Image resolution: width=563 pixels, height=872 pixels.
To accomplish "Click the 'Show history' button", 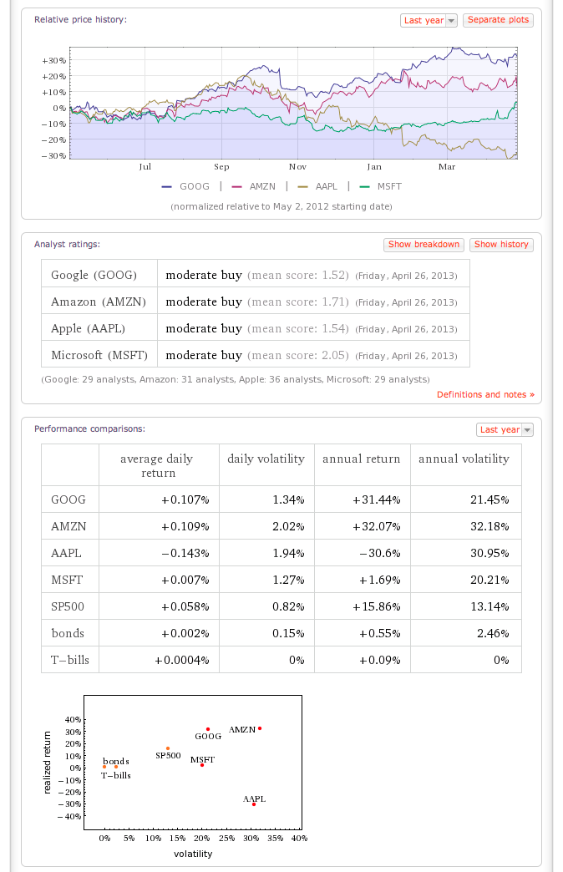I will pos(501,245).
